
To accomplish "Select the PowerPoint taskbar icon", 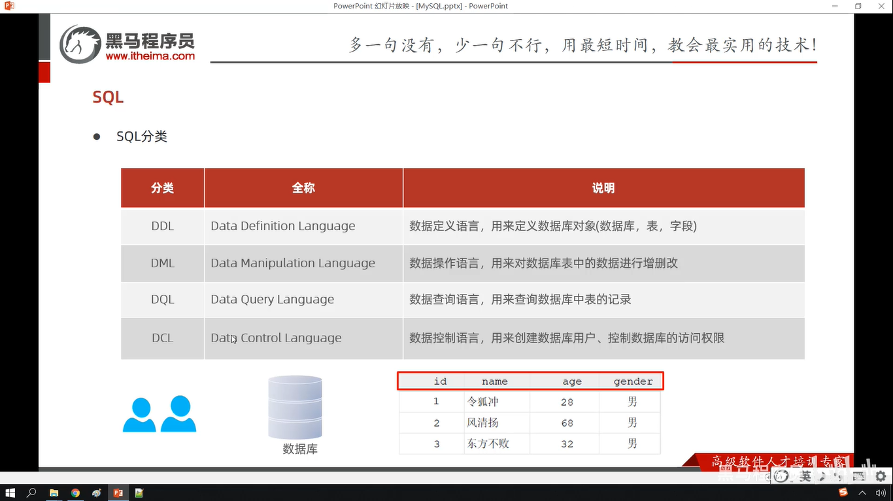I will [118, 493].
